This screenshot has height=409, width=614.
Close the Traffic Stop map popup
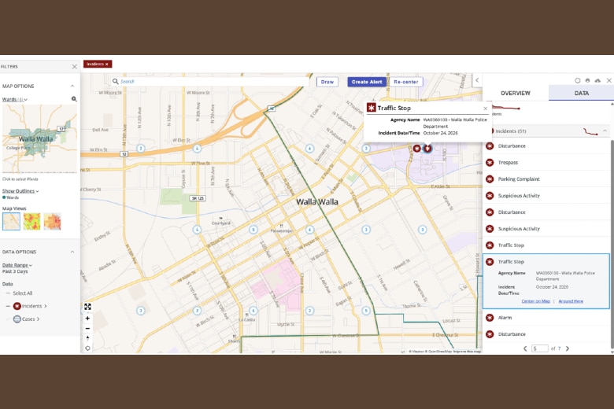click(x=485, y=109)
